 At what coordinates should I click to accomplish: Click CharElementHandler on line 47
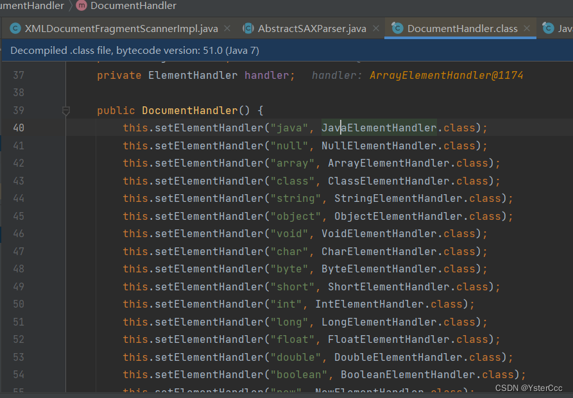pos(379,252)
